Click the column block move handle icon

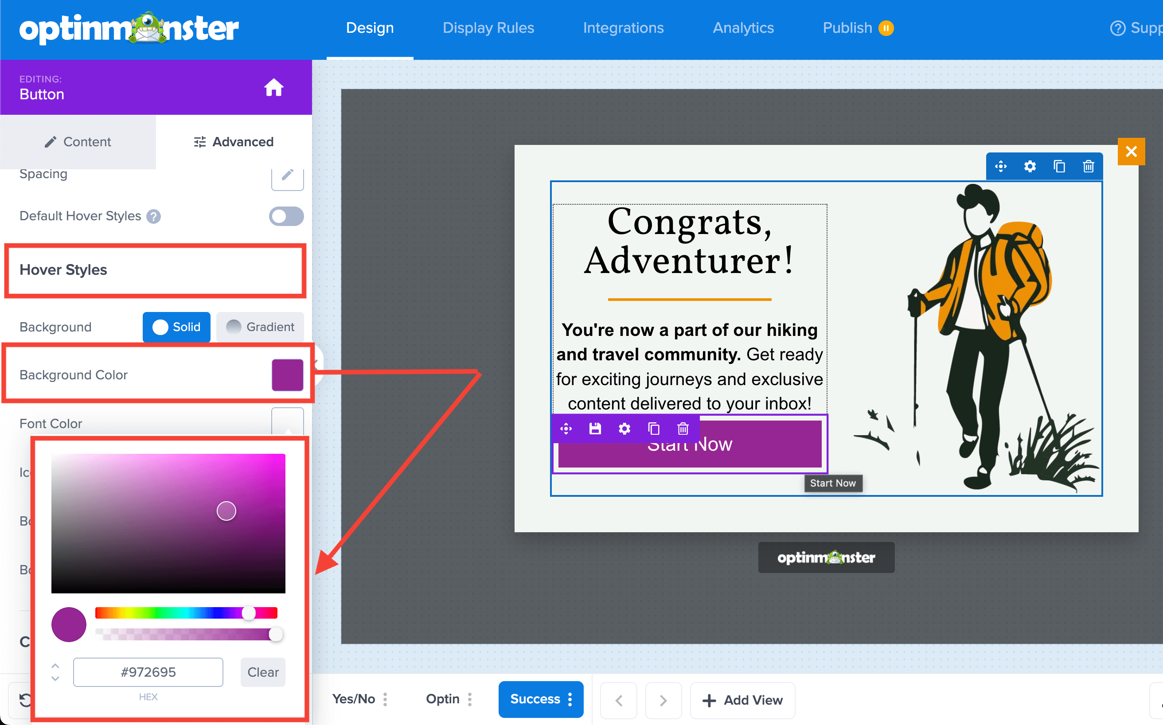(1000, 166)
